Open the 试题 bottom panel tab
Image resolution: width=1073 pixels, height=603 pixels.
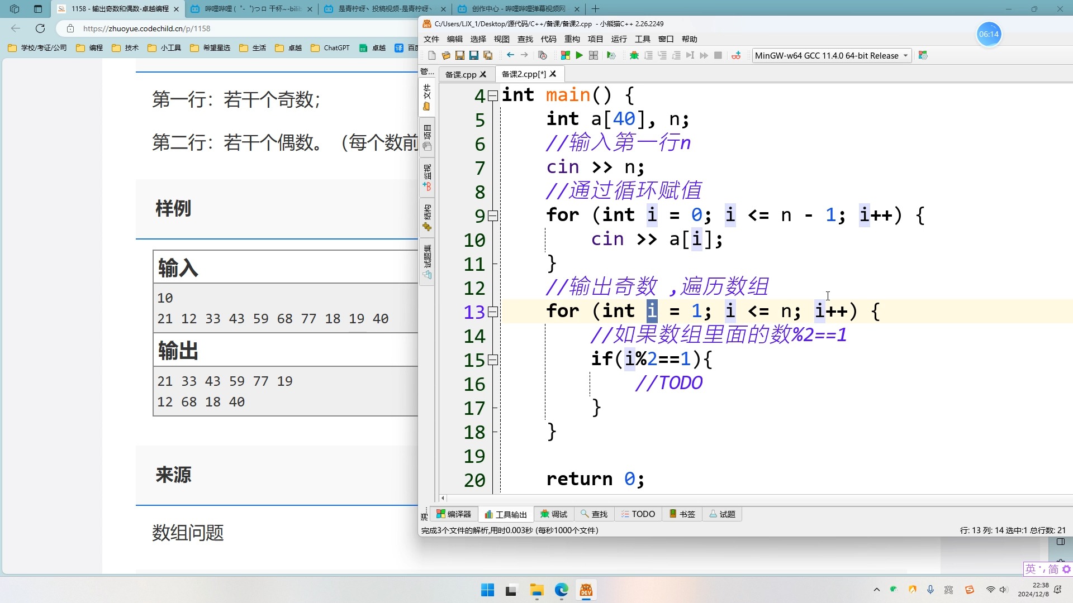723,514
